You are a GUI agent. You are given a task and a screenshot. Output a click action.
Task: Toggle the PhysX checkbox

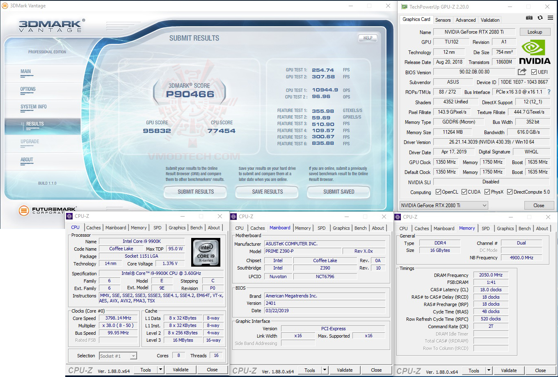[x=487, y=192]
